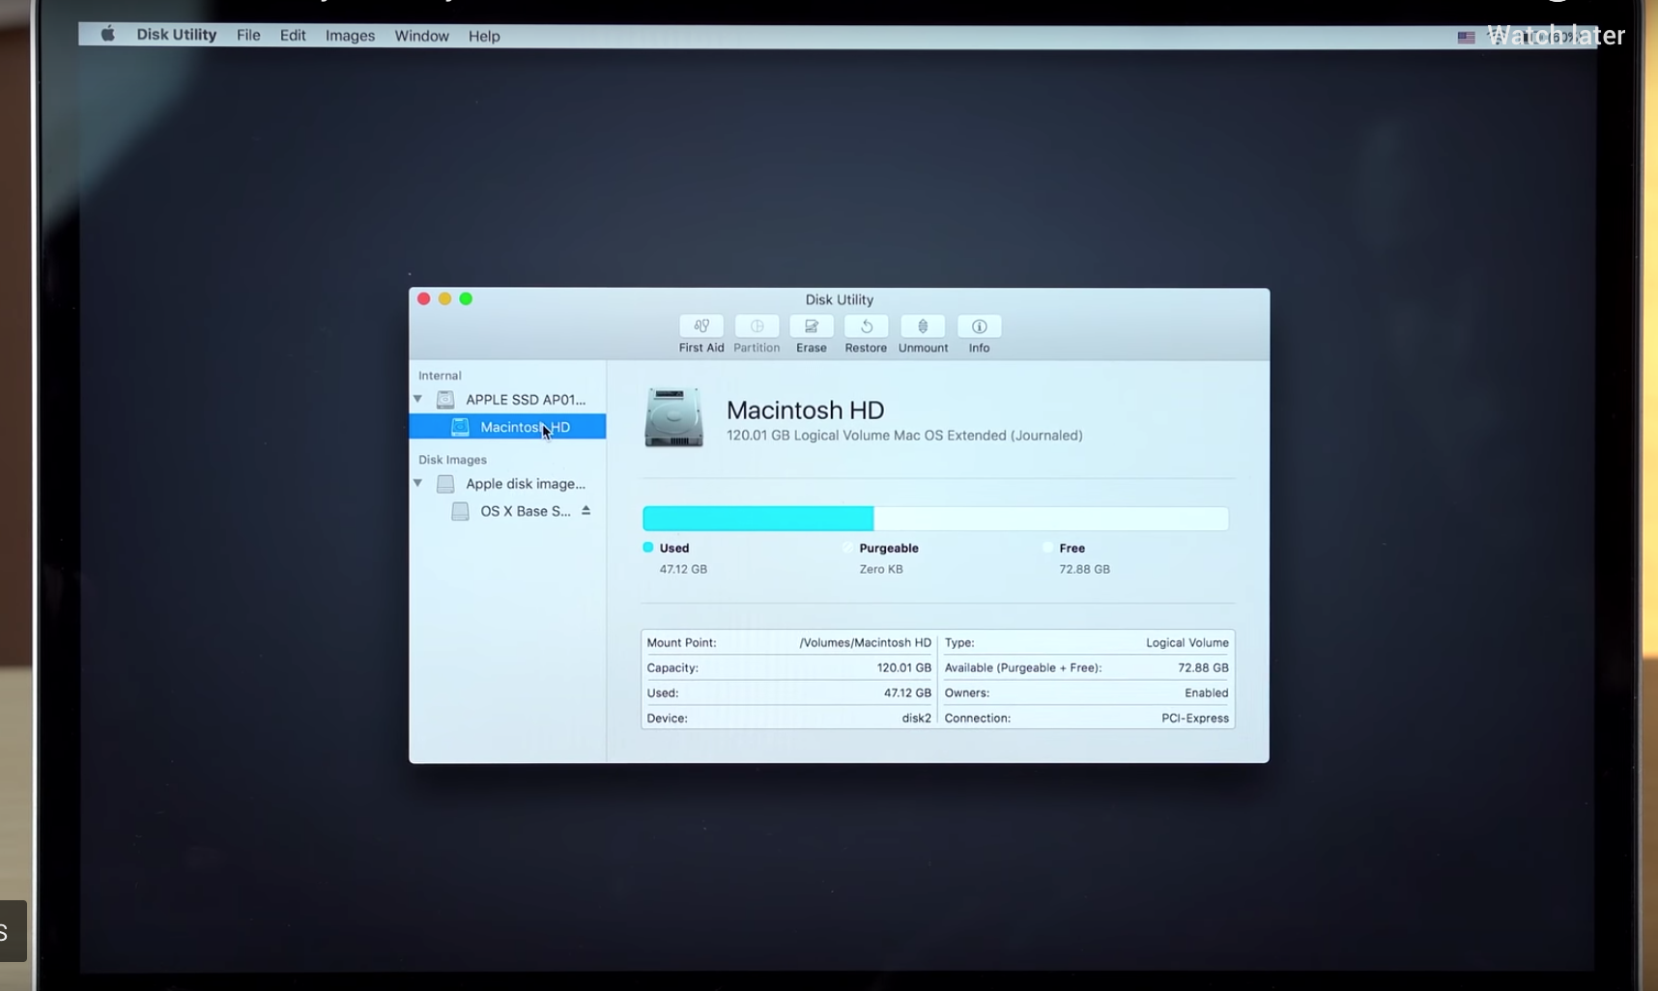Viewport: 1658px width, 991px height.
Task: Open the Images menu
Action: pyautogui.click(x=350, y=36)
